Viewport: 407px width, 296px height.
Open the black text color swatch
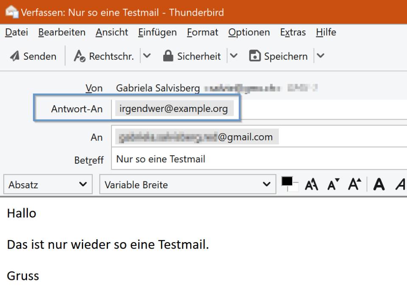point(287,182)
